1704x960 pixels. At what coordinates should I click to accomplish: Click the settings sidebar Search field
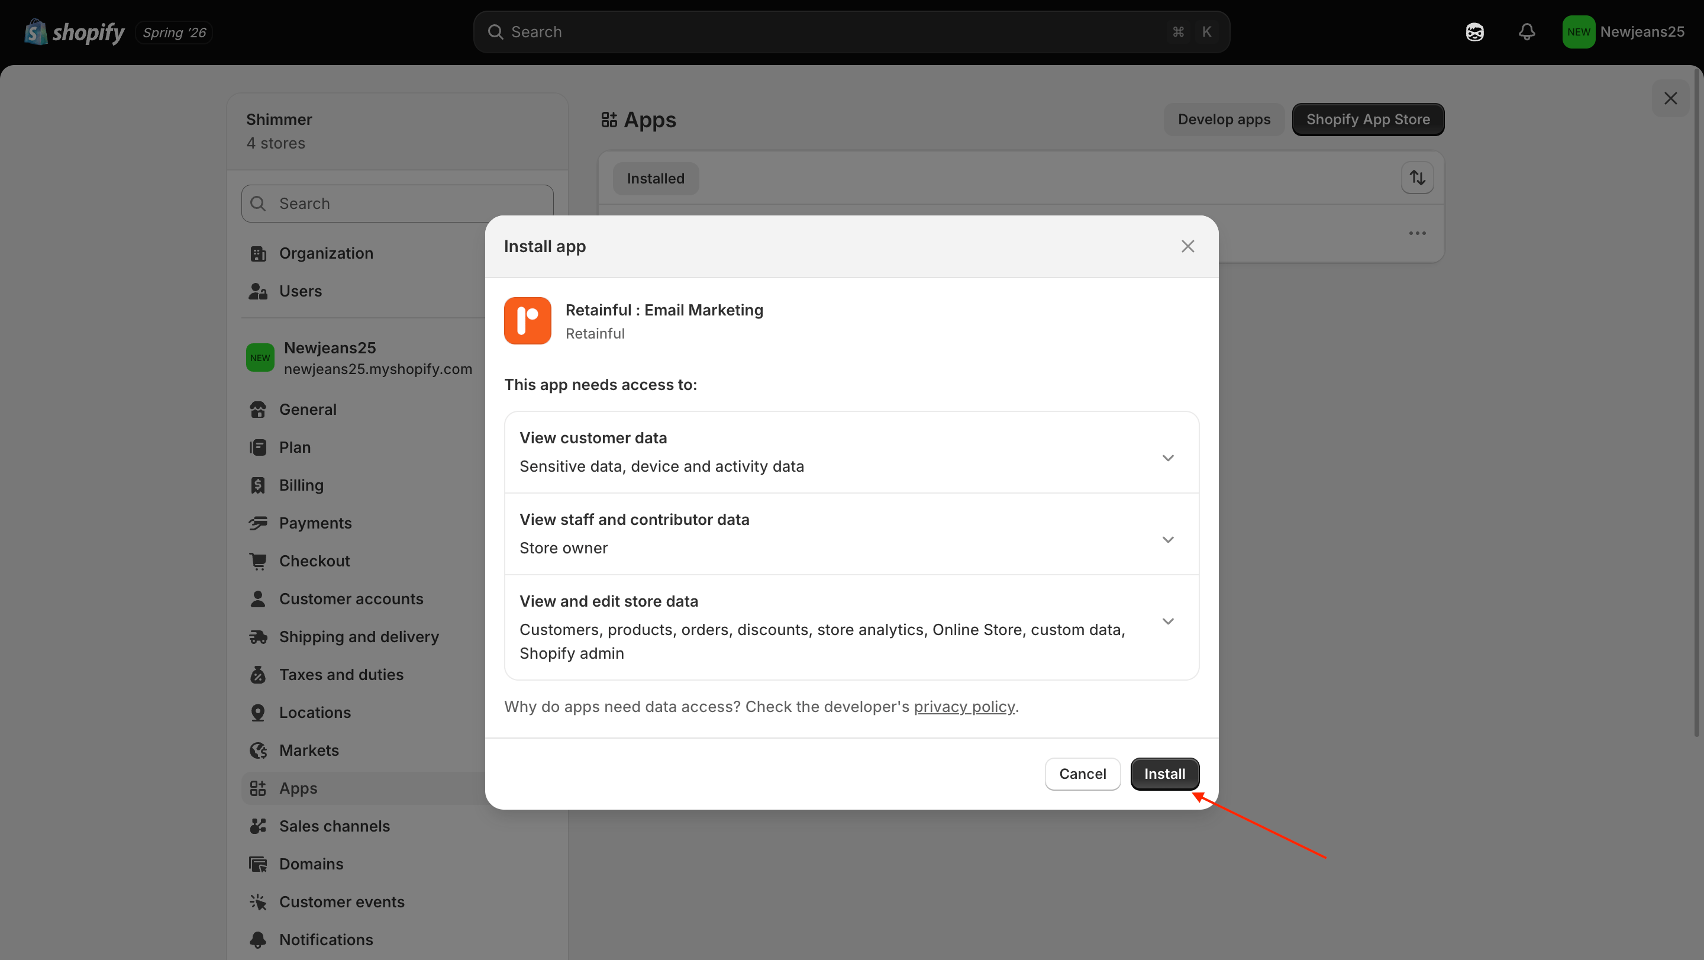click(x=397, y=204)
